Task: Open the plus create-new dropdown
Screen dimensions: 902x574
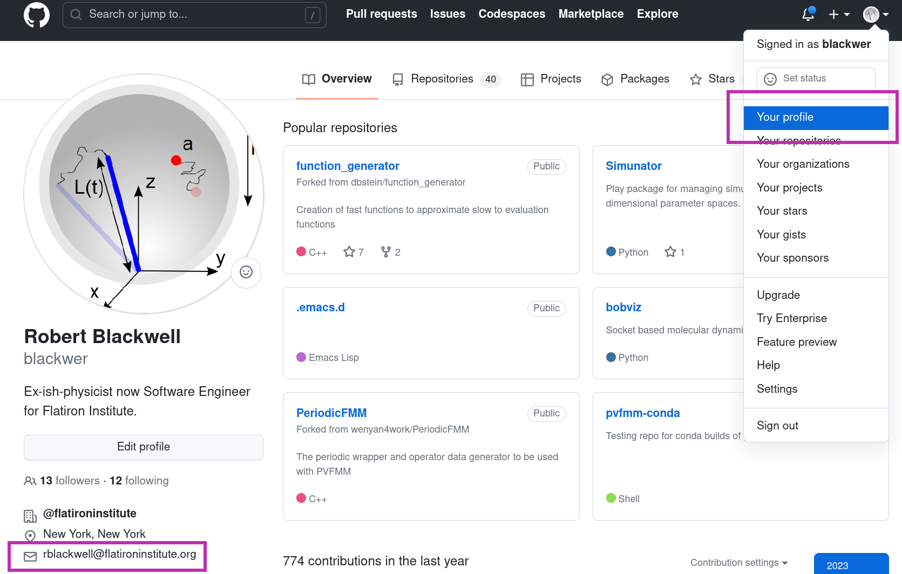Action: 839,15
